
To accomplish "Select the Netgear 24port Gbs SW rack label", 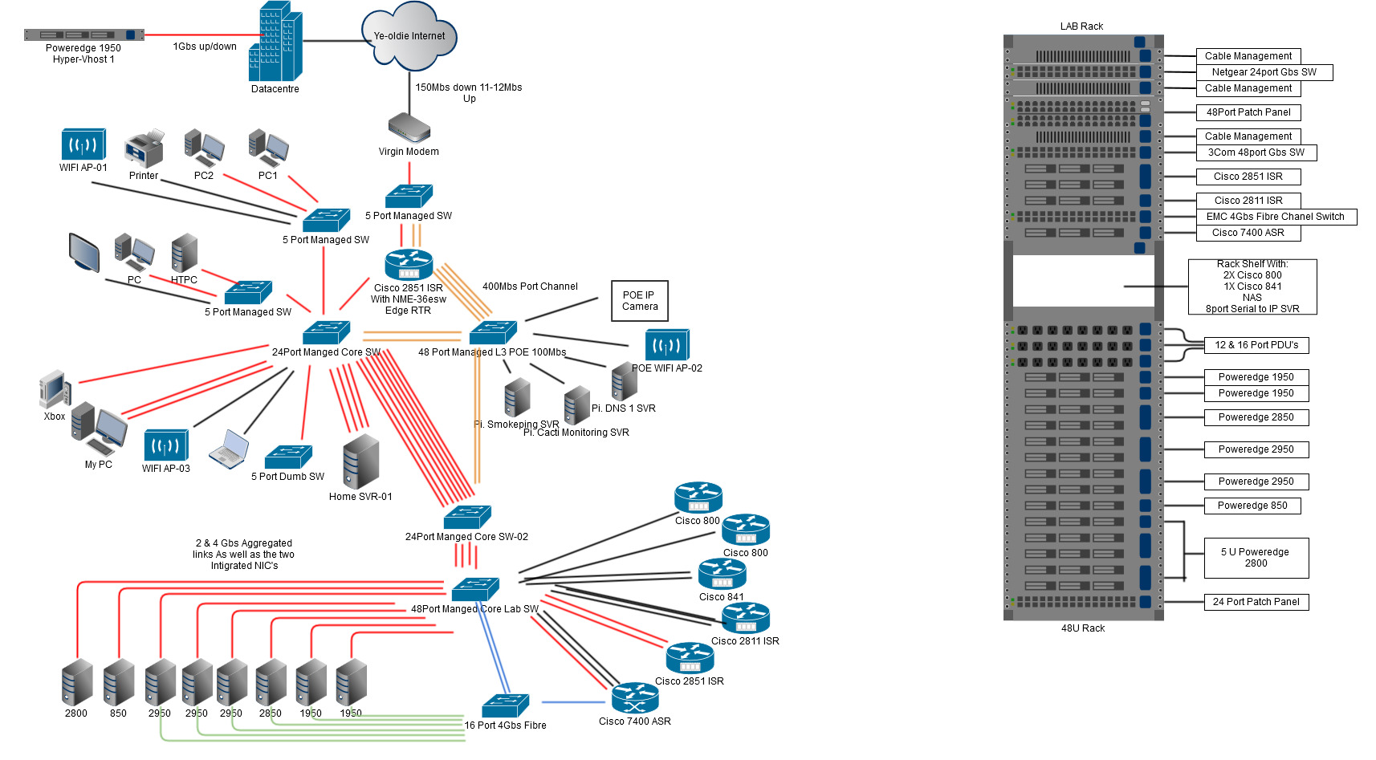I will pyautogui.click(x=1264, y=72).
